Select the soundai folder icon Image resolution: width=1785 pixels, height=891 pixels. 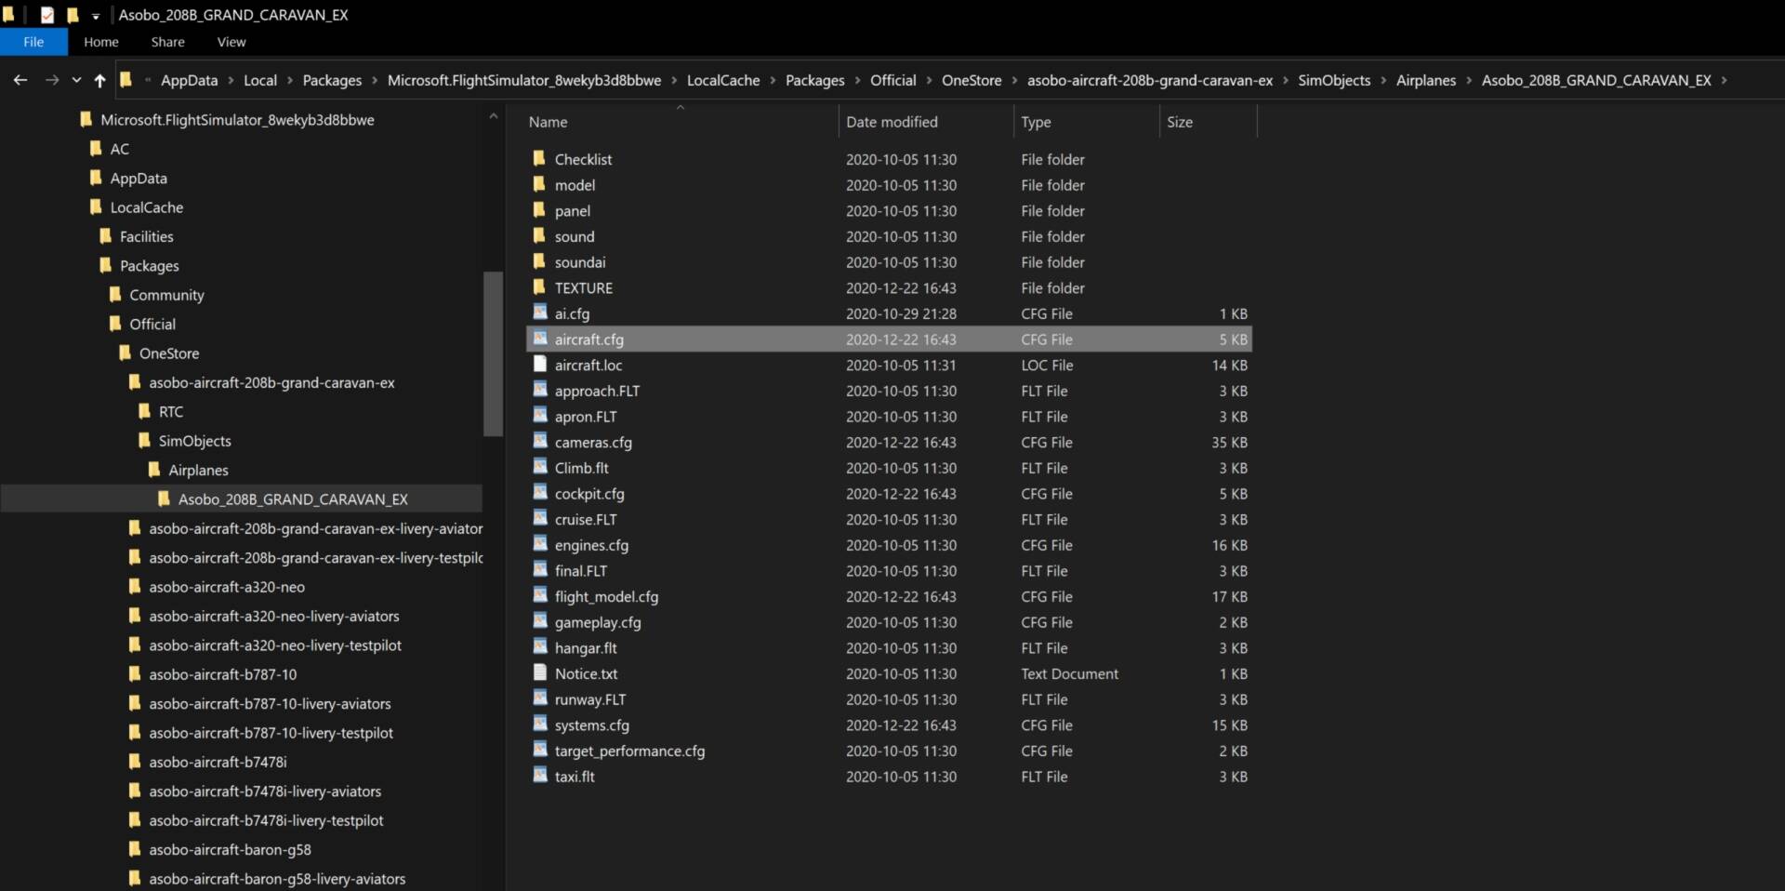[x=539, y=261]
